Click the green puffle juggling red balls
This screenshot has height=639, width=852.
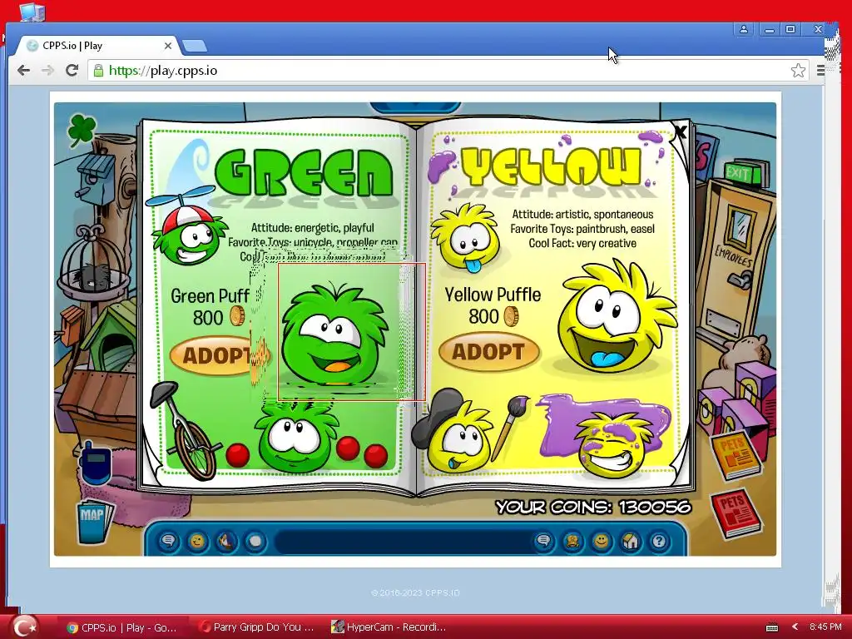click(x=299, y=438)
